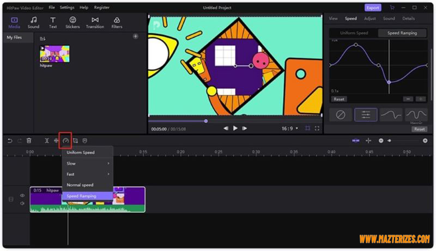This screenshot has width=436, height=251.
Task: Open the Transition panel
Action: click(95, 23)
